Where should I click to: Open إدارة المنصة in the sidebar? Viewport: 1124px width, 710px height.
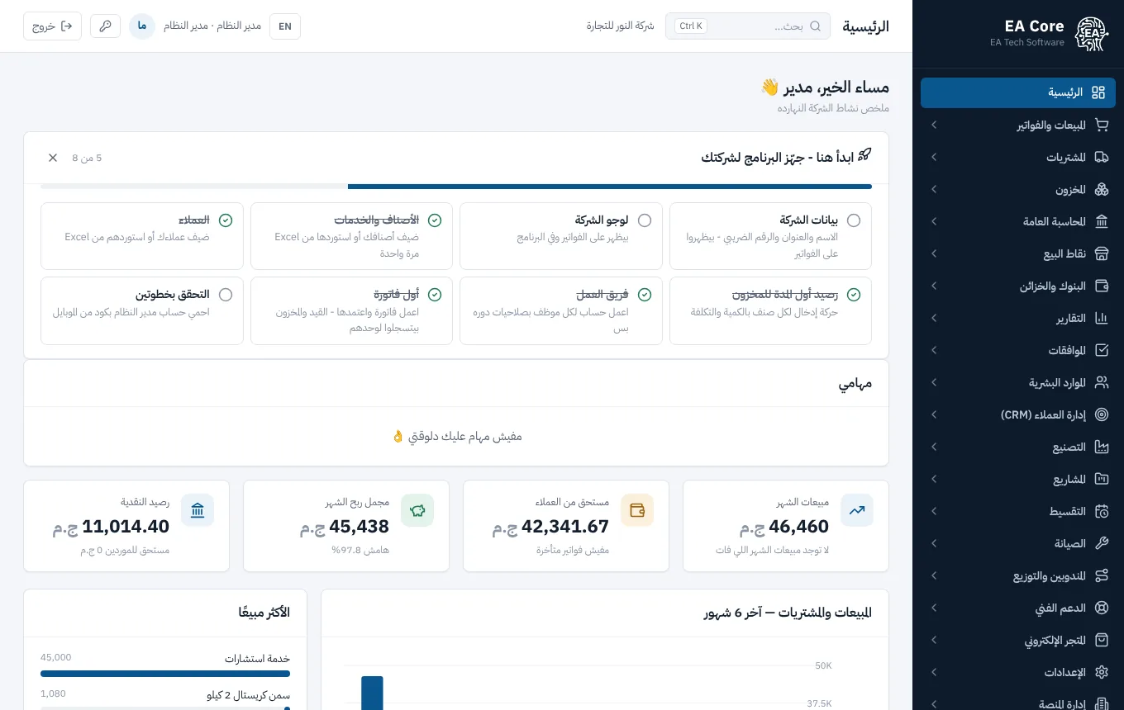point(1018,704)
